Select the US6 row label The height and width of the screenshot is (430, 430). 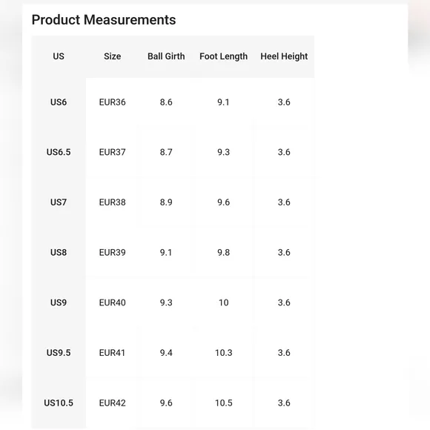click(x=59, y=102)
